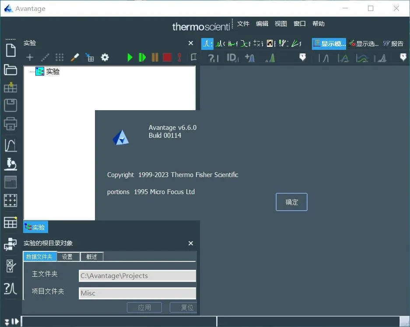Open the gear settings in experiment toolbar
Screen dimensions: 410x327
coord(105,57)
